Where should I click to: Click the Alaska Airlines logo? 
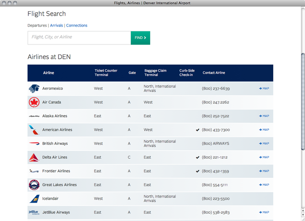click(34, 116)
